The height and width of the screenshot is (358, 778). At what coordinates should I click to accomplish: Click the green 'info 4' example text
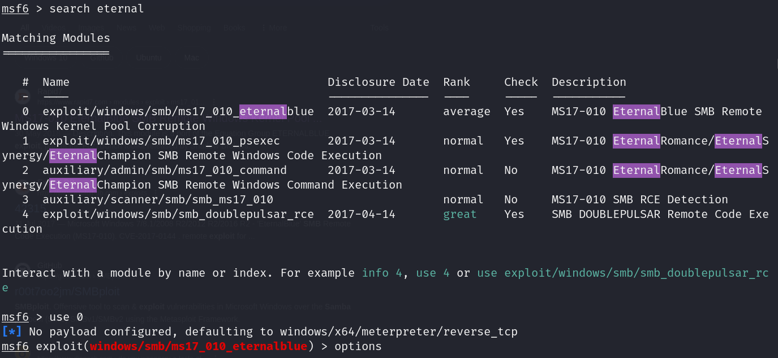[382, 273]
